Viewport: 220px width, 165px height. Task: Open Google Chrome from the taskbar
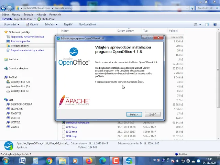[x=49, y=161]
